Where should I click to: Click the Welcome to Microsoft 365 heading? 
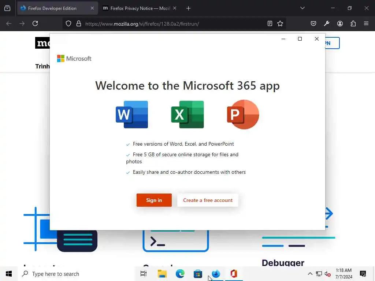tap(187, 86)
